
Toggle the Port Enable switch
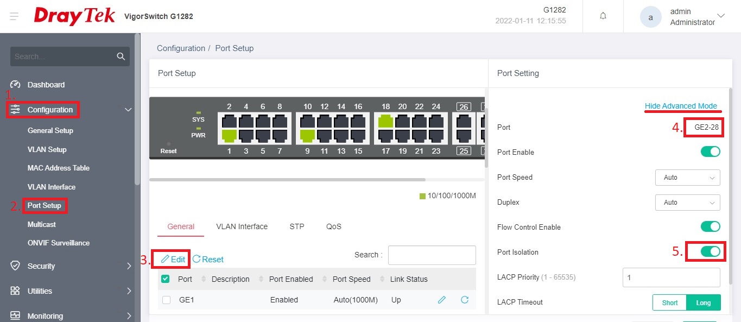(x=710, y=152)
